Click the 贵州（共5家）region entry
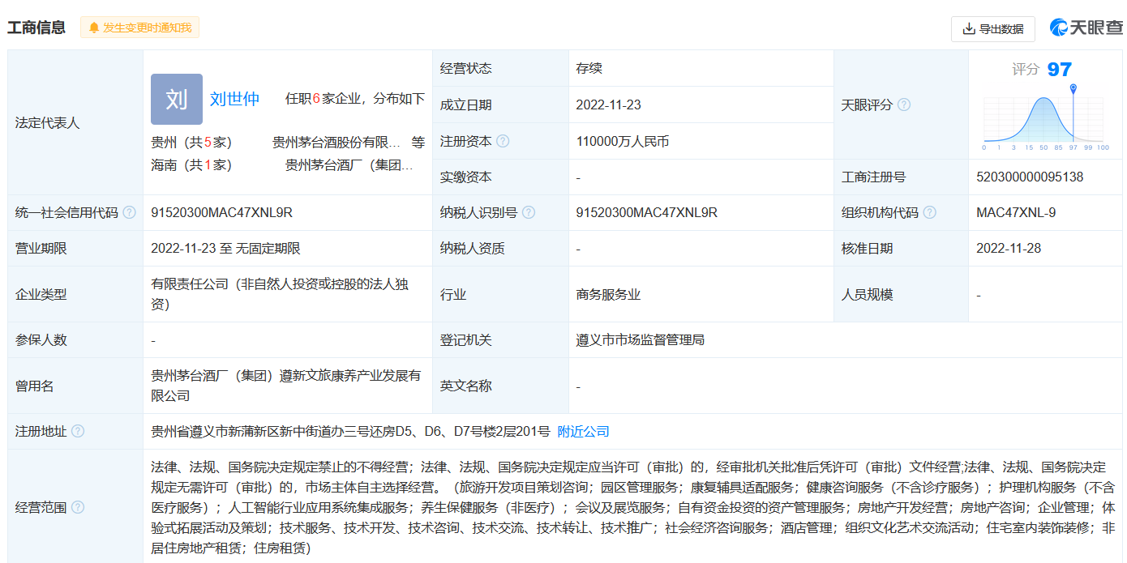Viewport: 1127px width, 563px height. click(x=191, y=142)
